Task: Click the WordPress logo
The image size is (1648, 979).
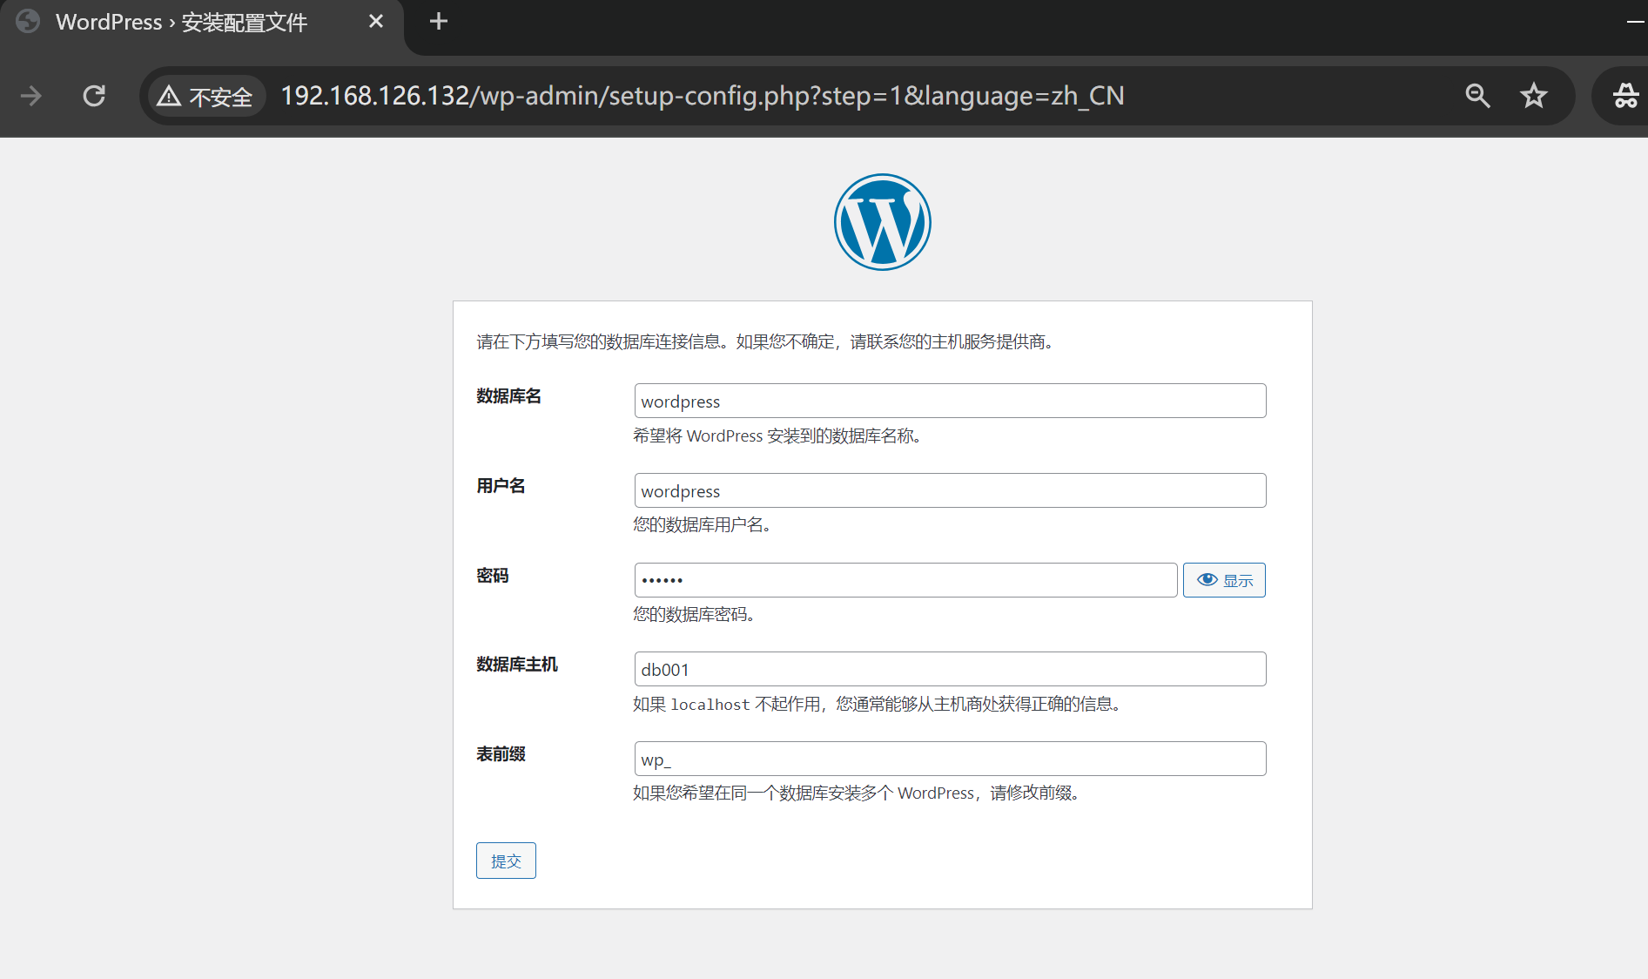Action: click(882, 222)
